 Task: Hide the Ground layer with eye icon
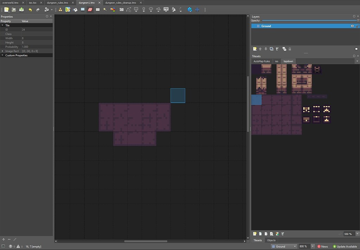coord(352,26)
